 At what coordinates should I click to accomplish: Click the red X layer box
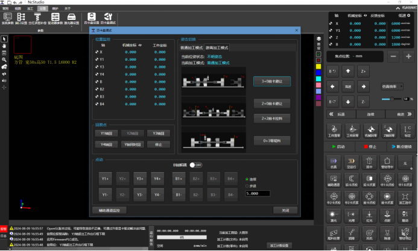point(318,60)
